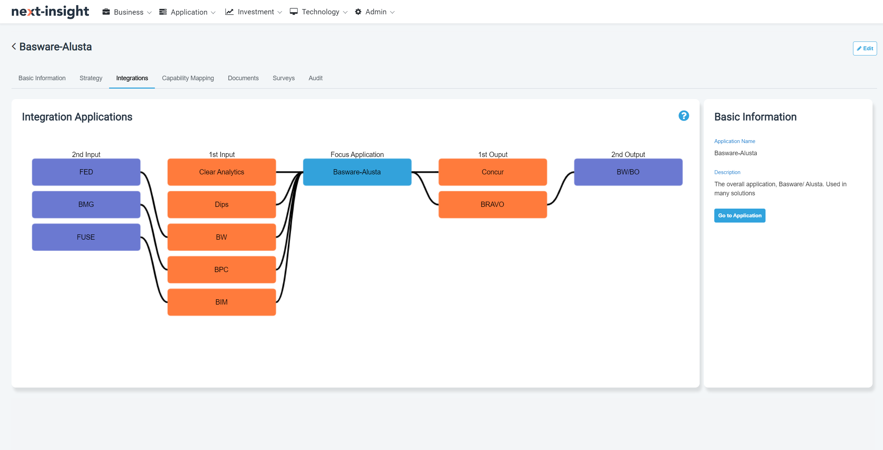Click the 2nd Input column label
This screenshot has width=883, height=450.
point(86,154)
